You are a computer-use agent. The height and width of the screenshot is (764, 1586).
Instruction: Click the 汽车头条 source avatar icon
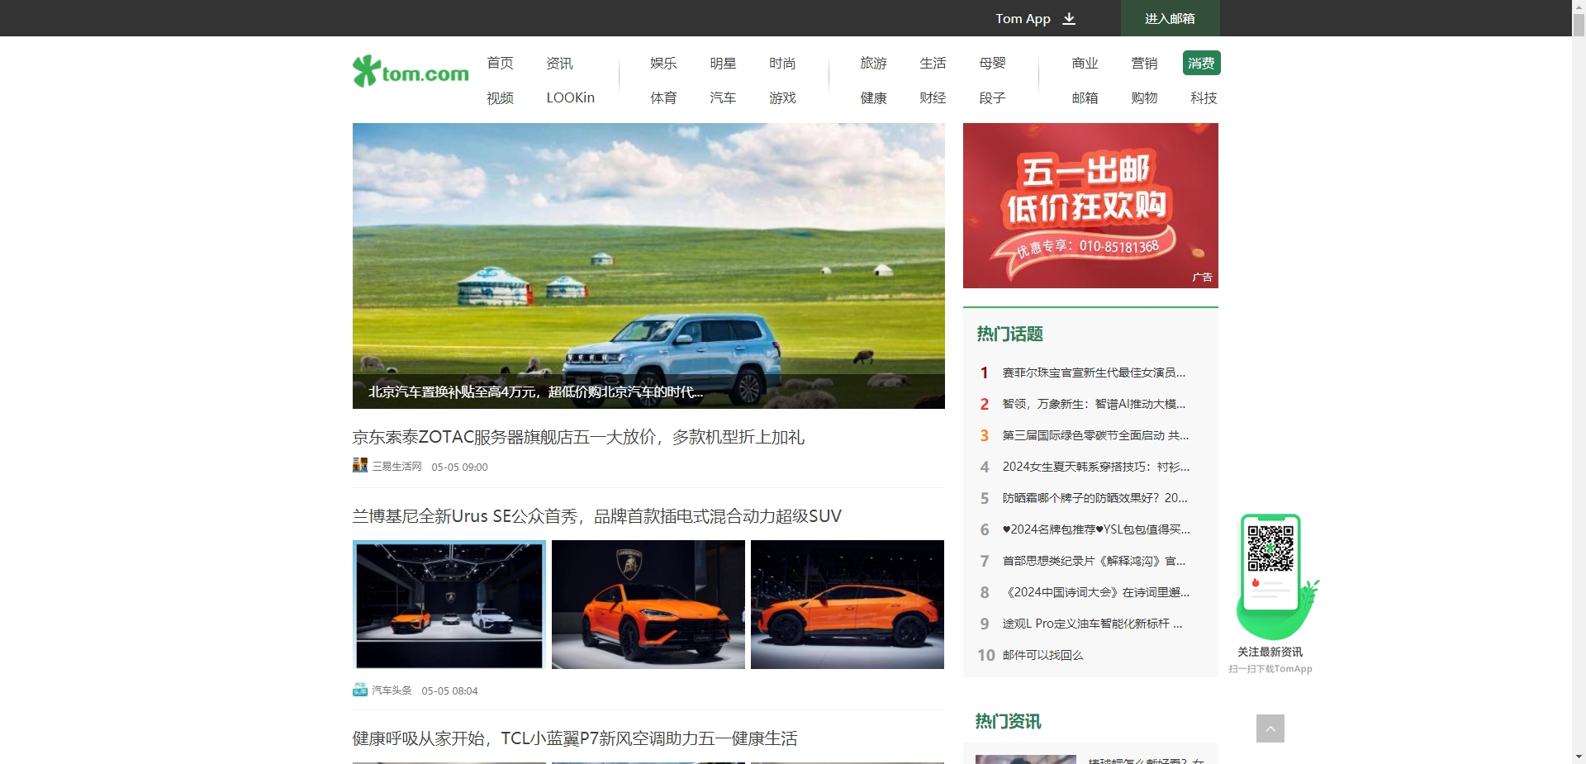pyautogui.click(x=360, y=690)
